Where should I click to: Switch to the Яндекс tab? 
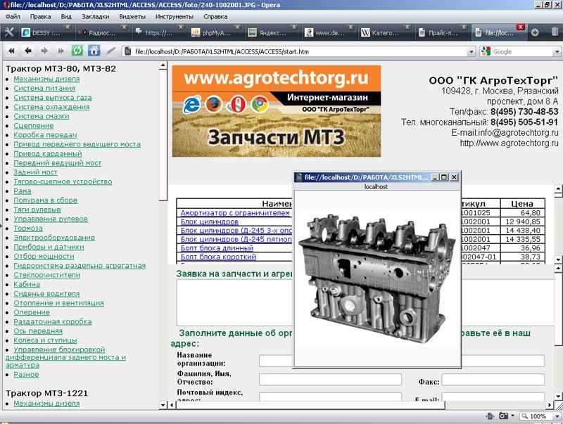(x=272, y=32)
